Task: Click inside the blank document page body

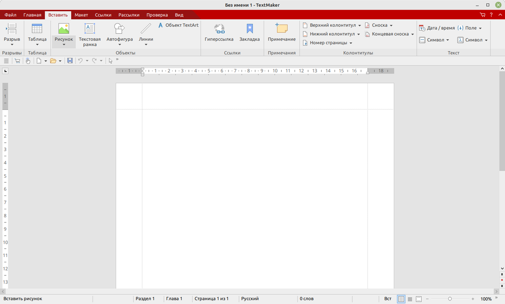Action: point(255,198)
